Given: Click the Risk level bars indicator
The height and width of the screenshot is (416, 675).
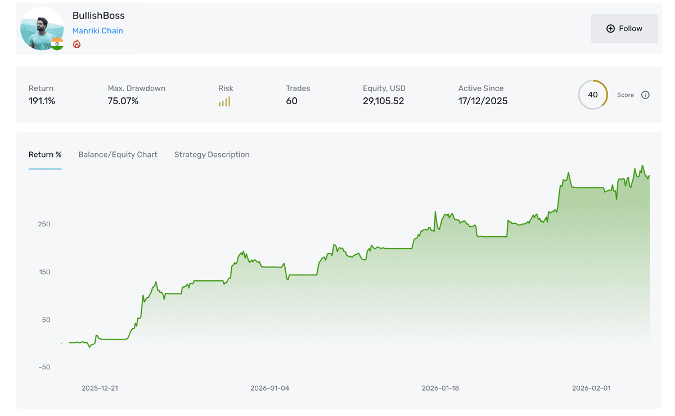Looking at the screenshot, I should [x=225, y=100].
